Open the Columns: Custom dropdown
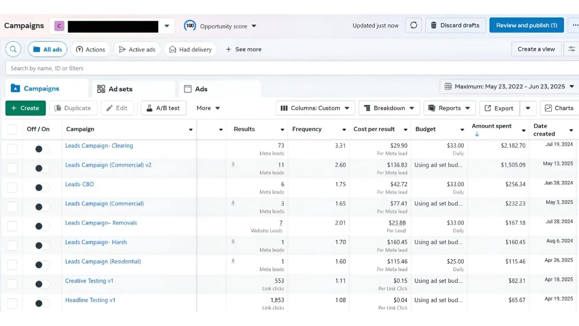The image size is (579, 326). pos(315,108)
